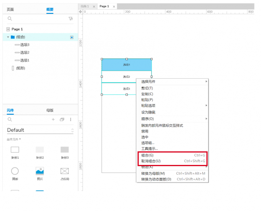The width and height of the screenshot is (261, 211).
Task: Select the 选项2 rectangle on canvas
Action: pos(127,77)
